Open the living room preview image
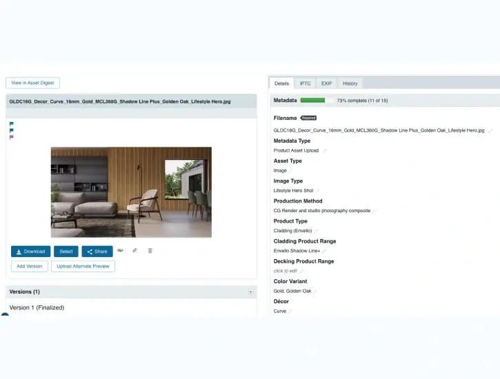Image resolution: width=500 pixels, height=379 pixels. coord(131,192)
